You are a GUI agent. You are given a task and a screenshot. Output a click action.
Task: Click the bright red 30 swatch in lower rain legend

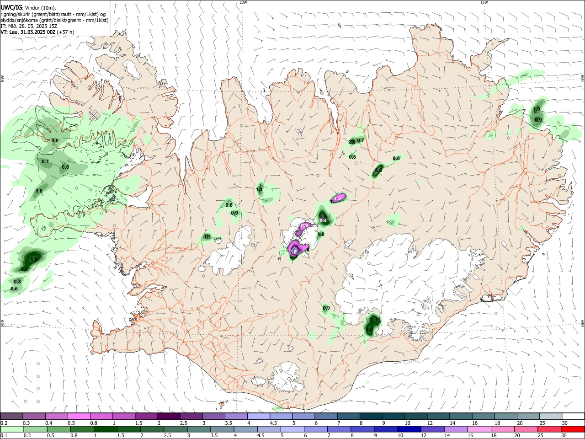573,429
